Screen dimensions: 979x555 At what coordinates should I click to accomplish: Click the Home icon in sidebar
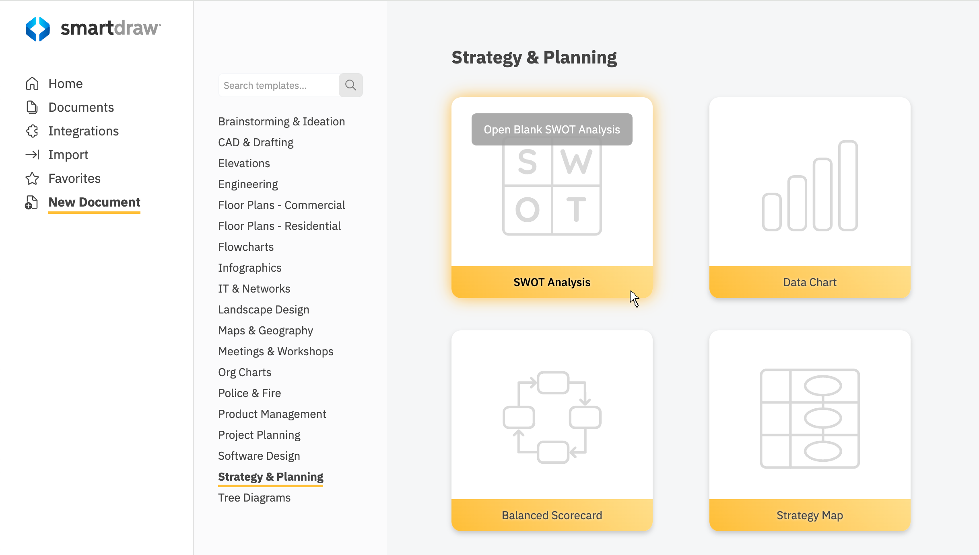32,84
